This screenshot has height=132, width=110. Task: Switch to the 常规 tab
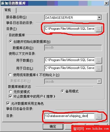click(8, 10)
